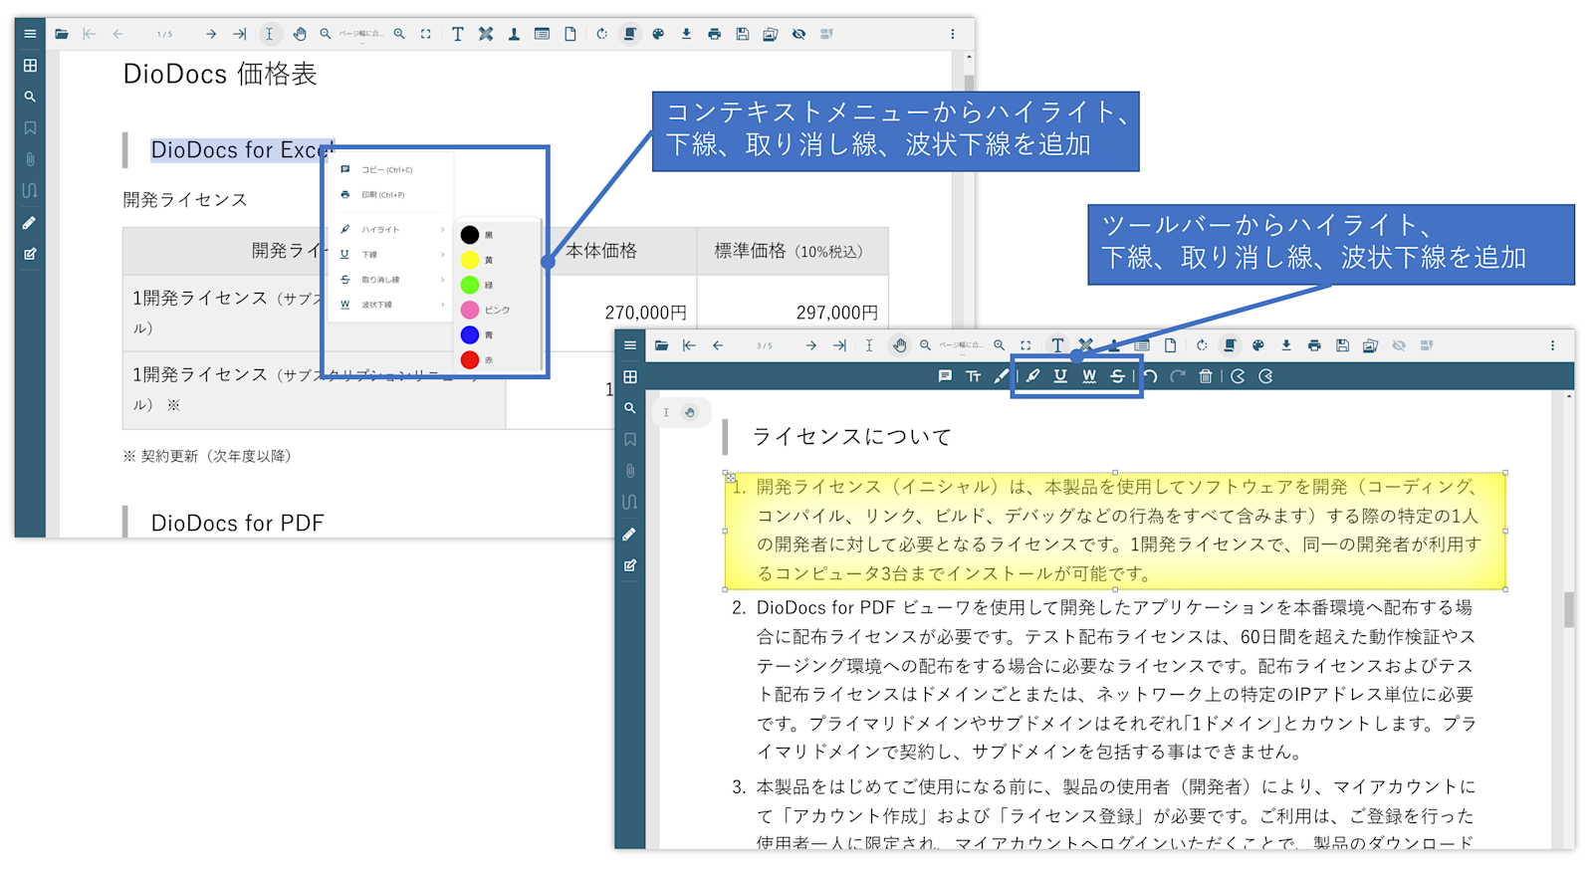This screenshot has height=870, width=1593.
Task: Open the palette theme tool in ライセンス viewer
Action: [x=1258, y=345]
